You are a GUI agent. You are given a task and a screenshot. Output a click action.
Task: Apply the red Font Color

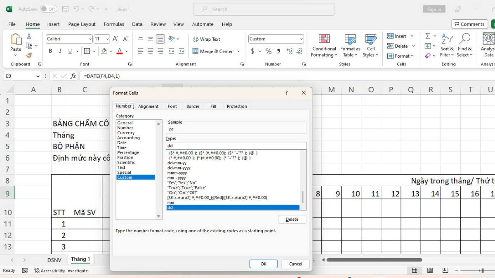120,51
